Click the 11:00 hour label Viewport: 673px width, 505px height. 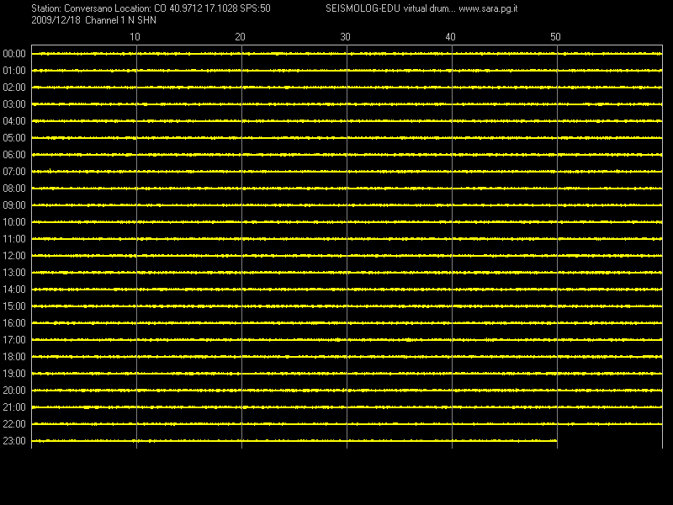pyautogui.click(x=14, y=239)
